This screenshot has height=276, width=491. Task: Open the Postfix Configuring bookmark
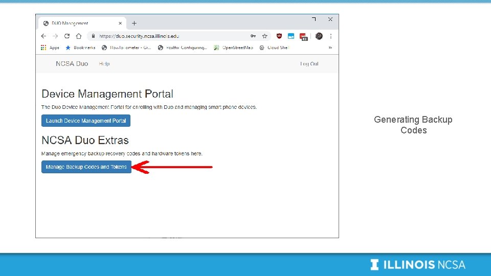(x=182, y=48)
